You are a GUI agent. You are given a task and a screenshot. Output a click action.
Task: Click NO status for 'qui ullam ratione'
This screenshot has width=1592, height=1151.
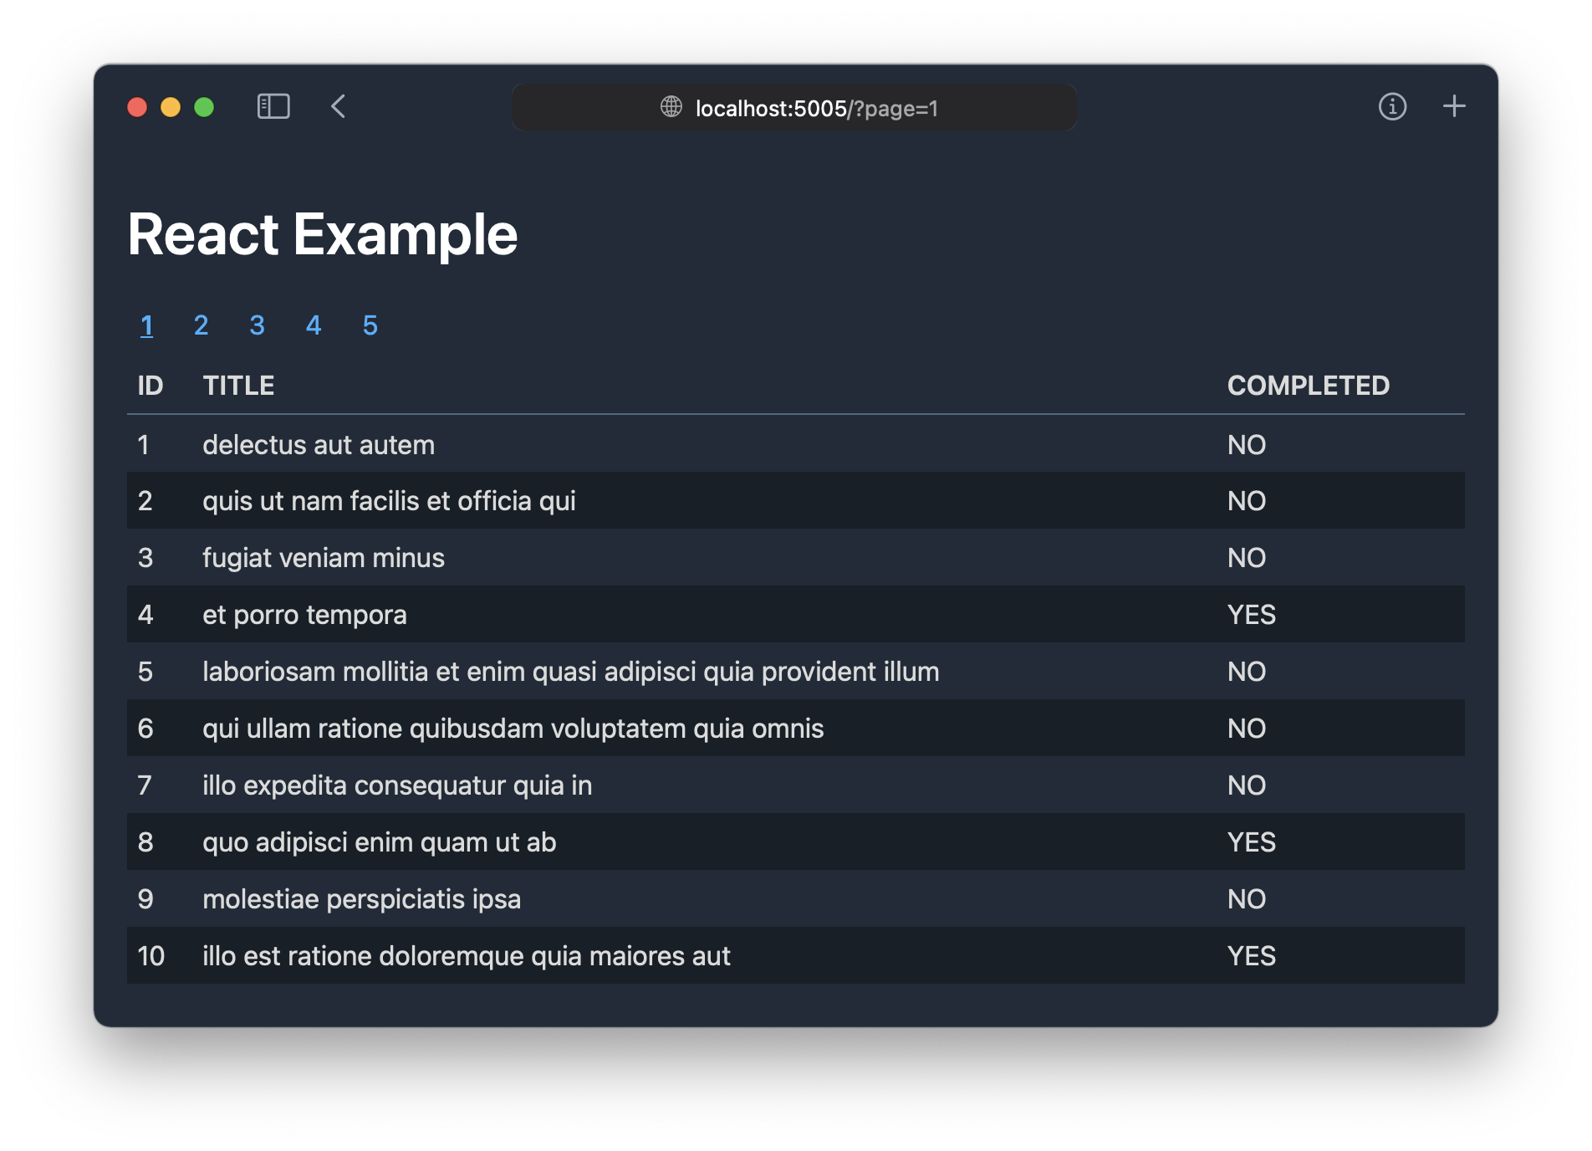click(x=1247, y=729)
